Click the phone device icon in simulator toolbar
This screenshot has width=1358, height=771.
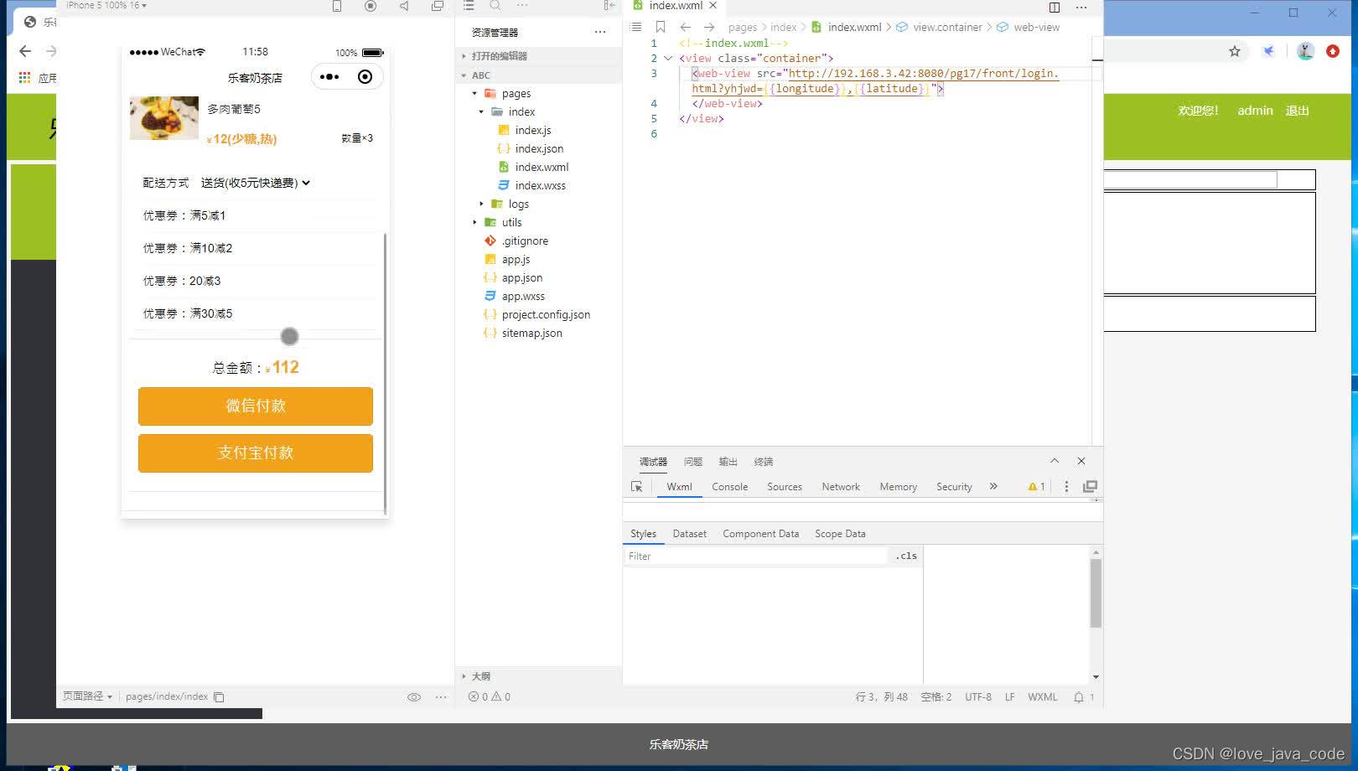pos(337,6)
